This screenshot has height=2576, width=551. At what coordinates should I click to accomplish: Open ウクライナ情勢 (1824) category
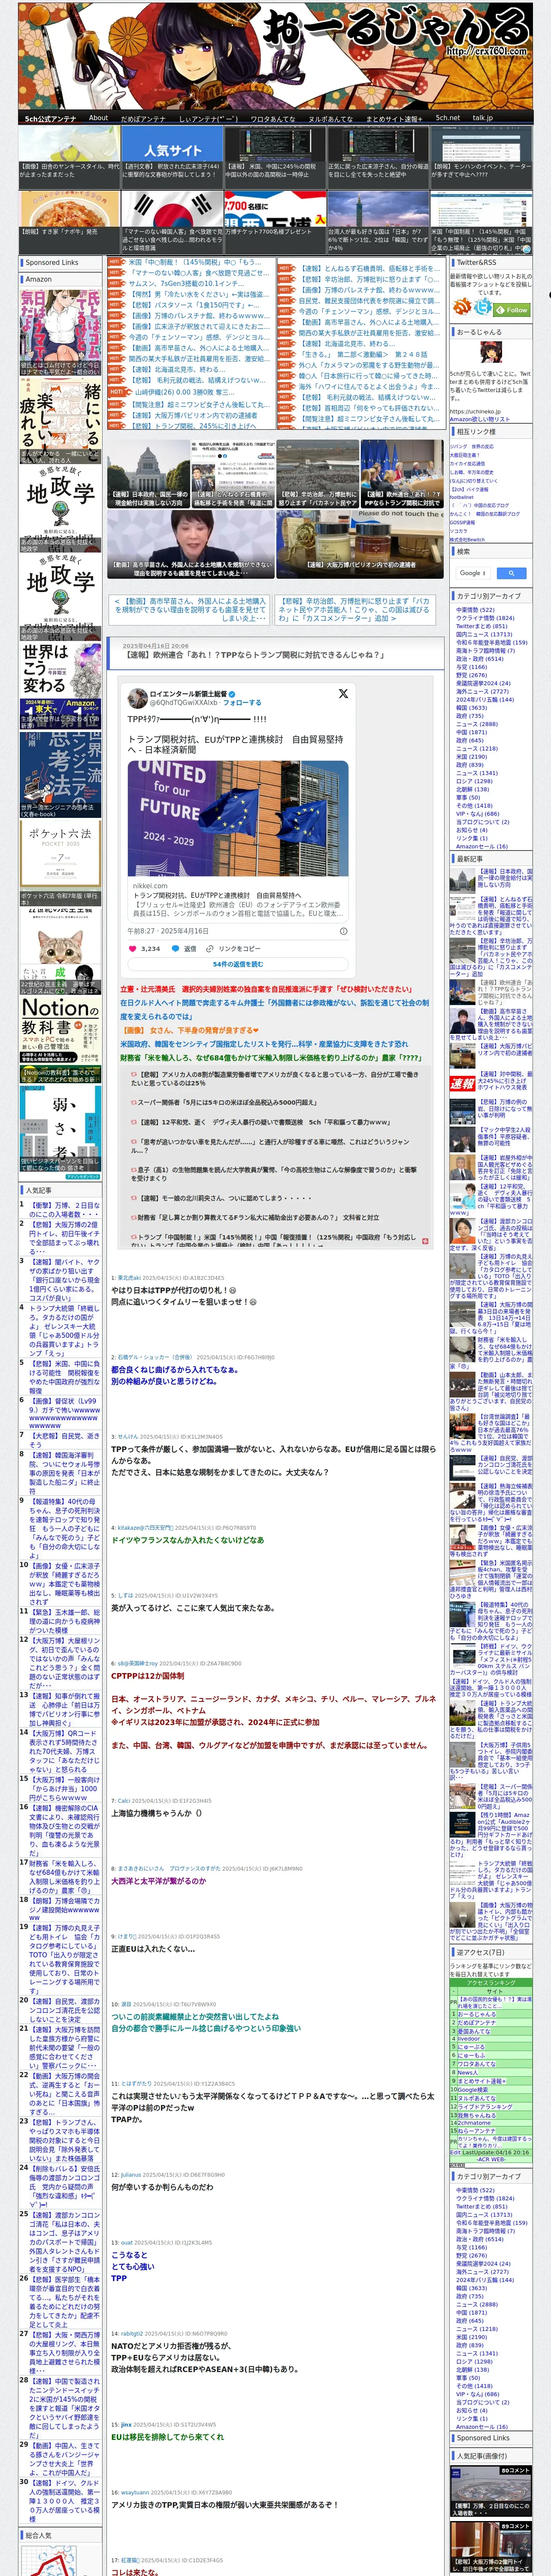[485, 618]
